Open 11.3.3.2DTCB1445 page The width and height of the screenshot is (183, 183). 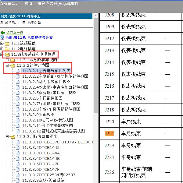pos(41,147)
